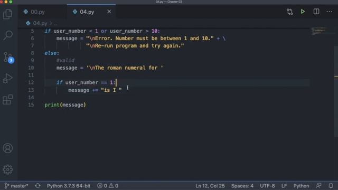Change indentation via Spaces: 4
Image resolution: width=338 pixels, height=190 pixels.
242,186
